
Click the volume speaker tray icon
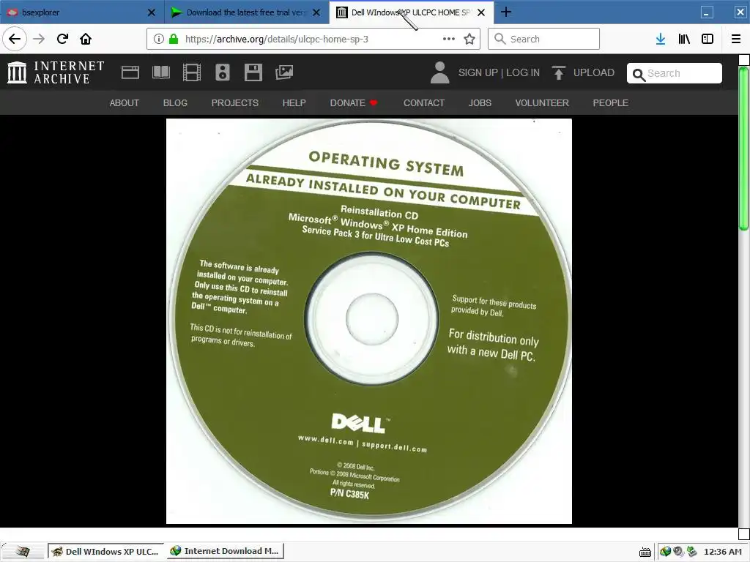point(678,552)
